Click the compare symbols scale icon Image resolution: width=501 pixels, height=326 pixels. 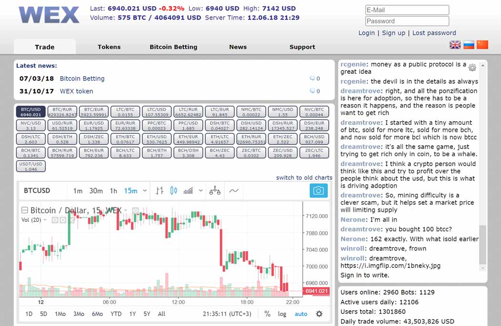point(215,191)
